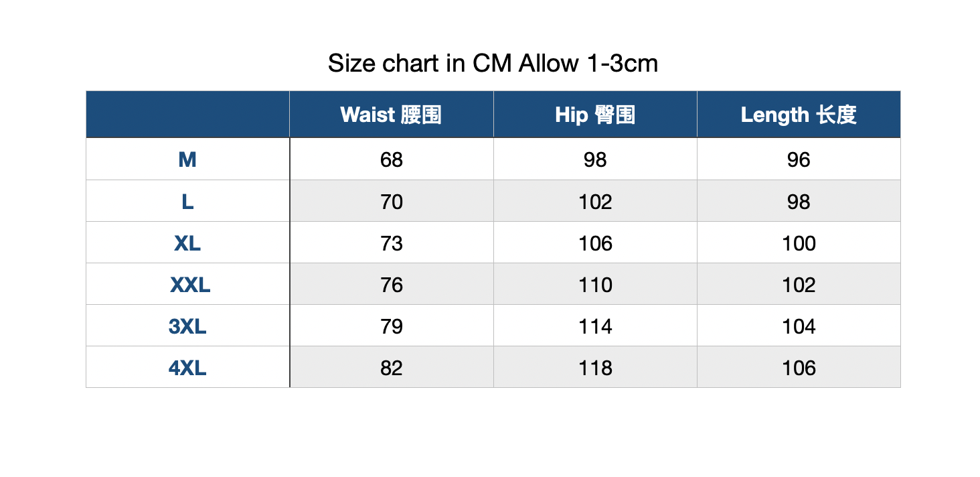
Task: Click hip value 114 for size 3XL
Action: [x=595, y=326]
